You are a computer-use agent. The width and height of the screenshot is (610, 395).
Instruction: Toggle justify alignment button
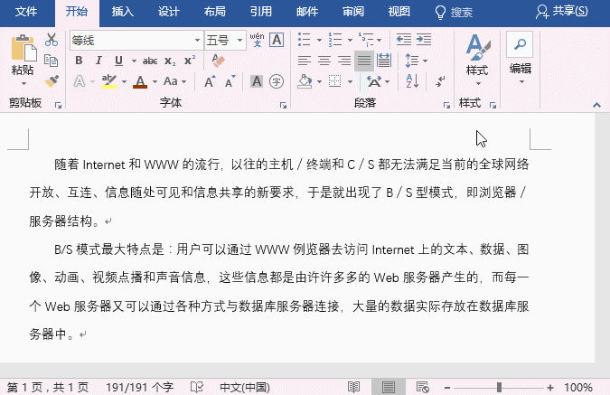(x=364, y=61)
